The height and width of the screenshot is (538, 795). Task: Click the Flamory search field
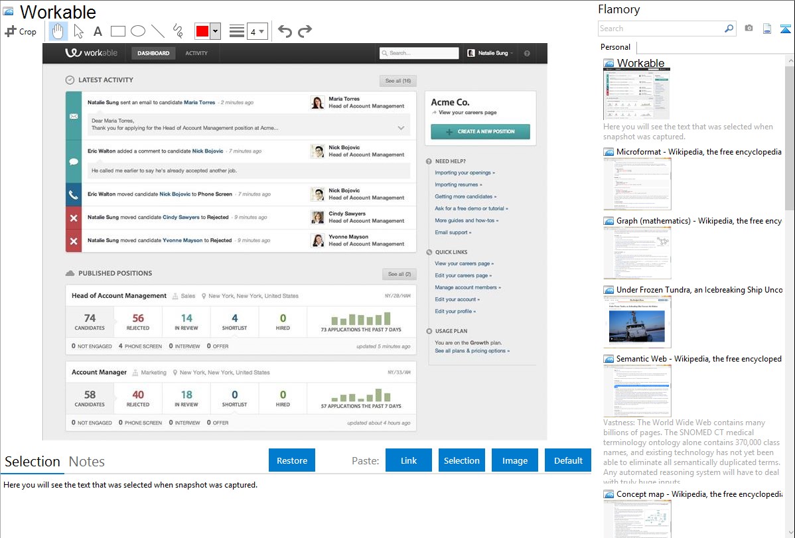pos(661,29)
